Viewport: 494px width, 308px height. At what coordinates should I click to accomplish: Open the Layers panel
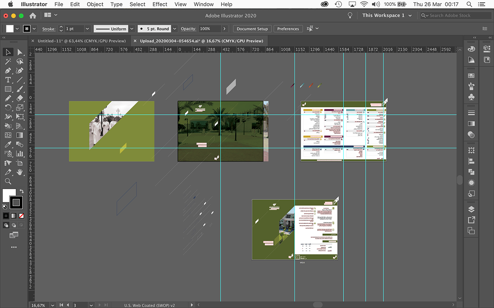click(471, 209)
